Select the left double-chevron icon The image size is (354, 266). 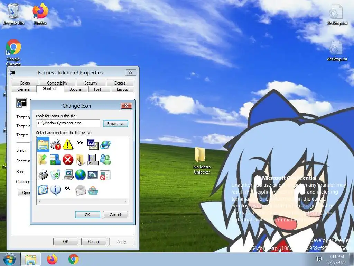[67, 188]
